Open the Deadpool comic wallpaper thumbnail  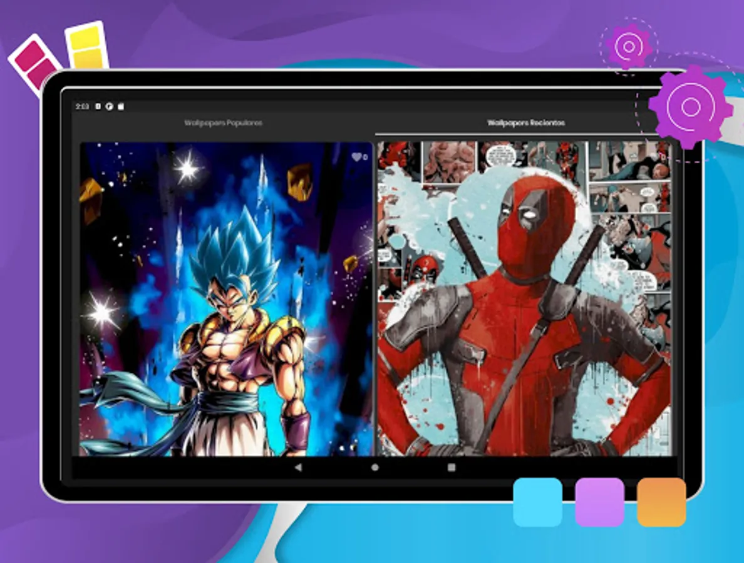[524, 298]
